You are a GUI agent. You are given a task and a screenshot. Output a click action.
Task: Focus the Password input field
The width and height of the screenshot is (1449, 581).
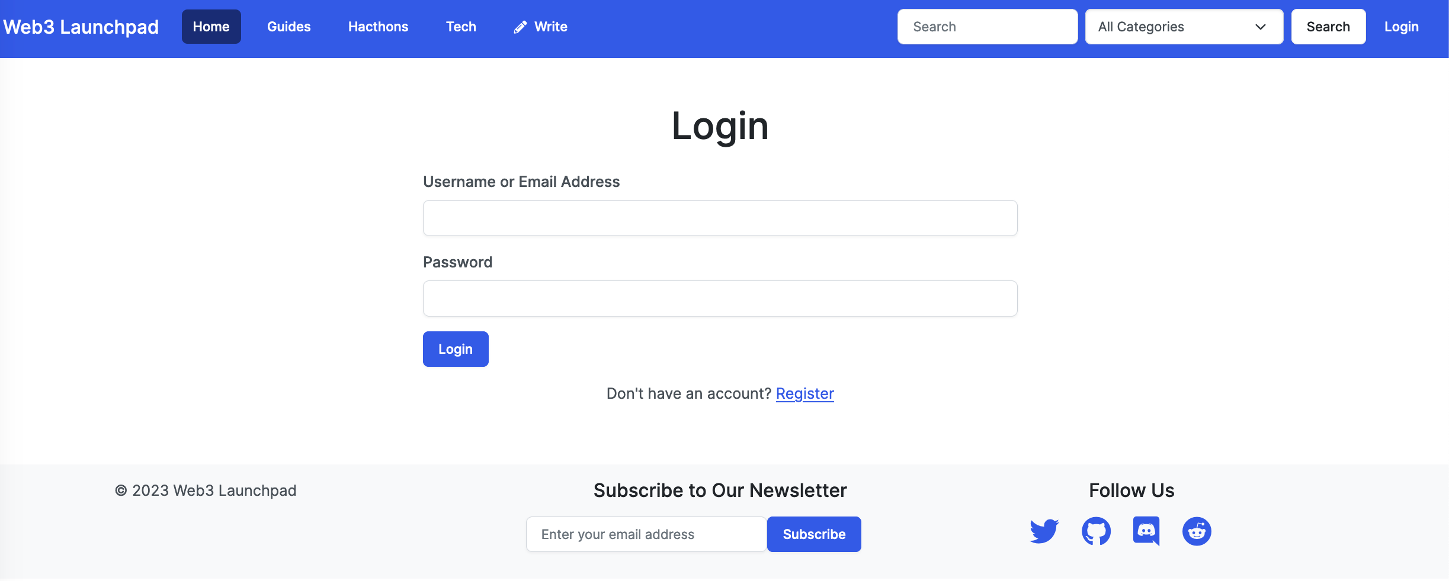tap(720, 298)
